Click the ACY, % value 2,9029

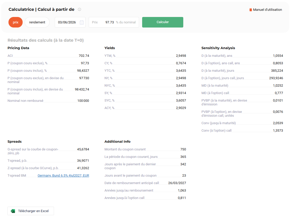point(181,108)
